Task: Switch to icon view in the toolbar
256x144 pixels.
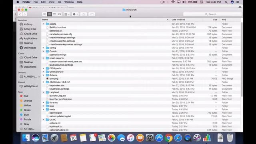Action: [x=44, y=14]
